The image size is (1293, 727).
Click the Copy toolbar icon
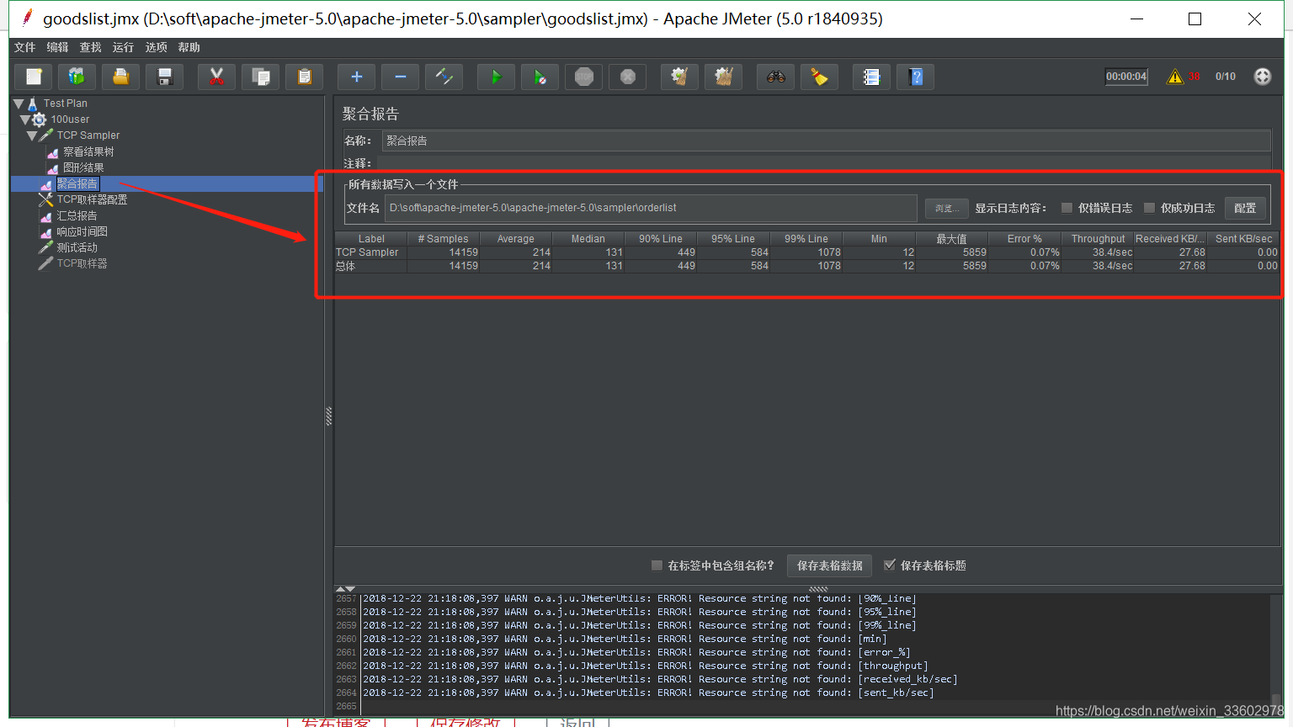point(261,77)
